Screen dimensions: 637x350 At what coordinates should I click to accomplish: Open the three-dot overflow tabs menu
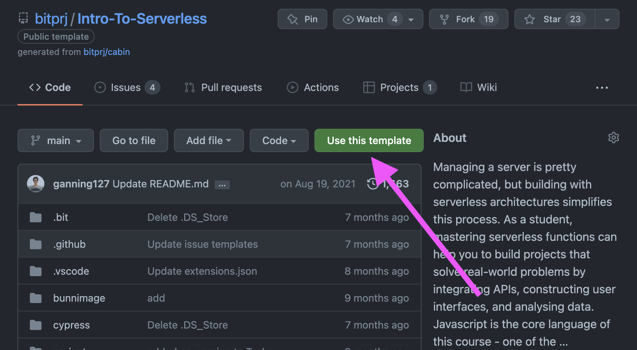[602, 88]
